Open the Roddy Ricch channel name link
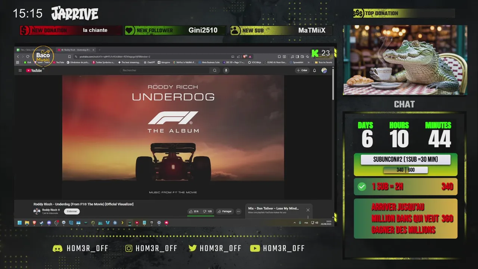This screenshot has width=478, height=269. click(50, 210)
